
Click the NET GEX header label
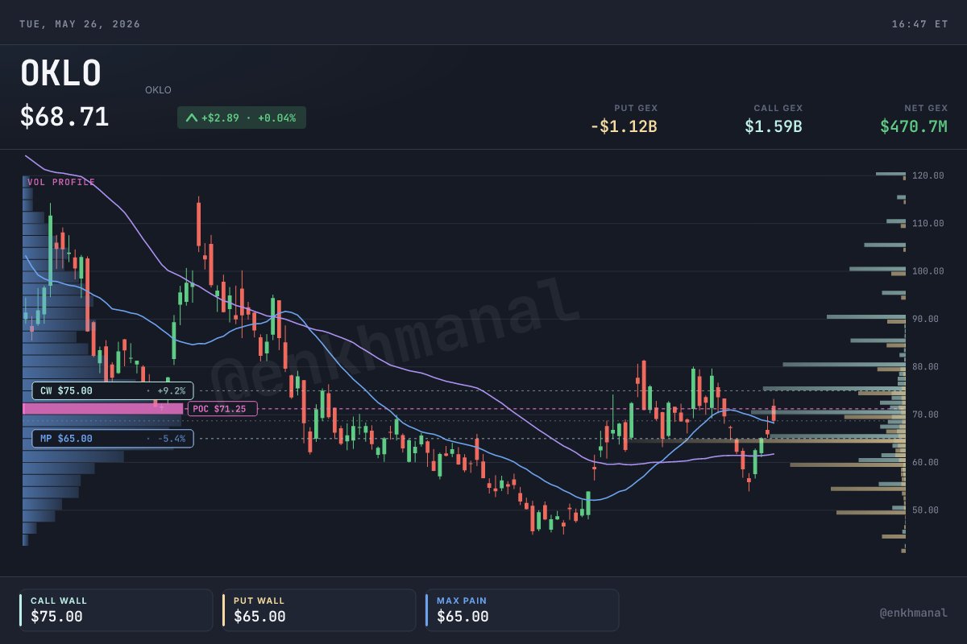click(926, 108)
